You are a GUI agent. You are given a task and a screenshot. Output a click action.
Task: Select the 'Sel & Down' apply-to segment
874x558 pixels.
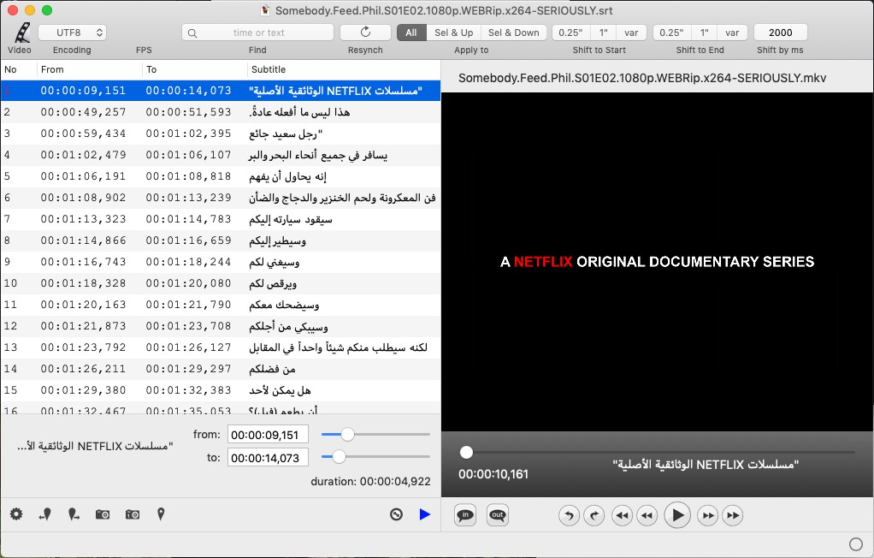click(x=513, y=33)
